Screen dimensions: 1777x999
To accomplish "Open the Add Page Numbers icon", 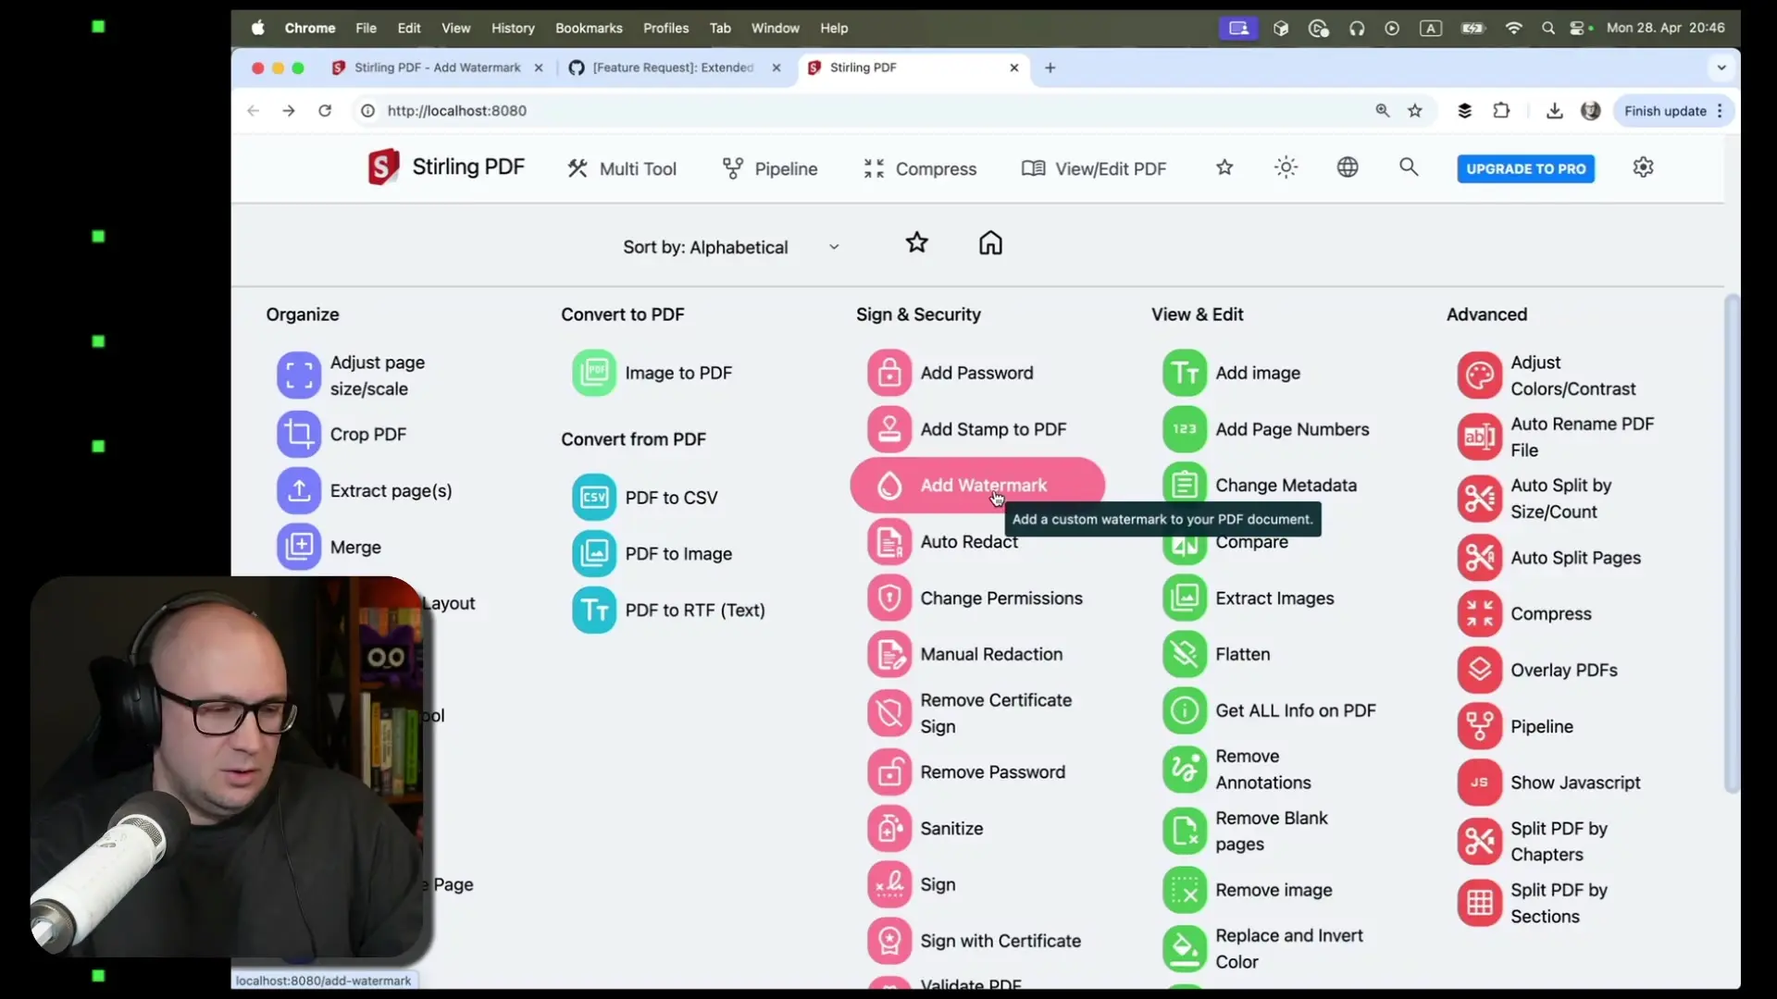I will 1185,429.
